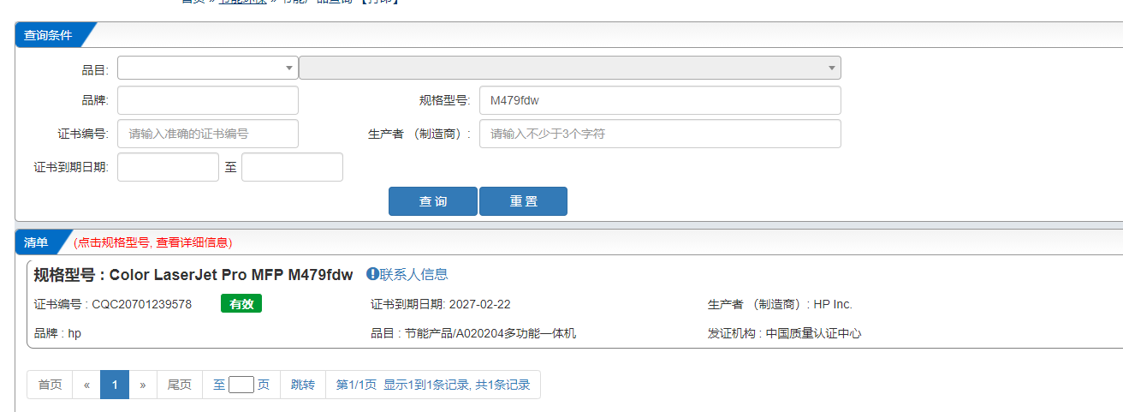Click the 跳转 jump button
Image resolution: width=1123 pixels, height=412 pixels.
click(x=303, y=385)
